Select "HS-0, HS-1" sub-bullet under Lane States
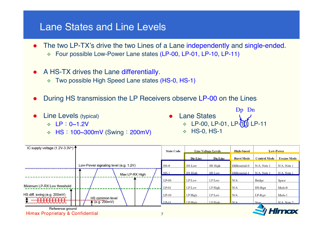 (x=207, y=131)
